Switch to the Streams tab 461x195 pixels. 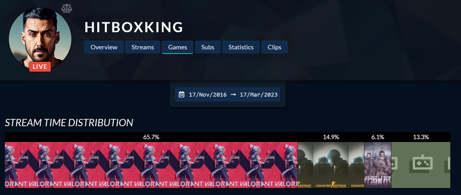tap(143, 47)
